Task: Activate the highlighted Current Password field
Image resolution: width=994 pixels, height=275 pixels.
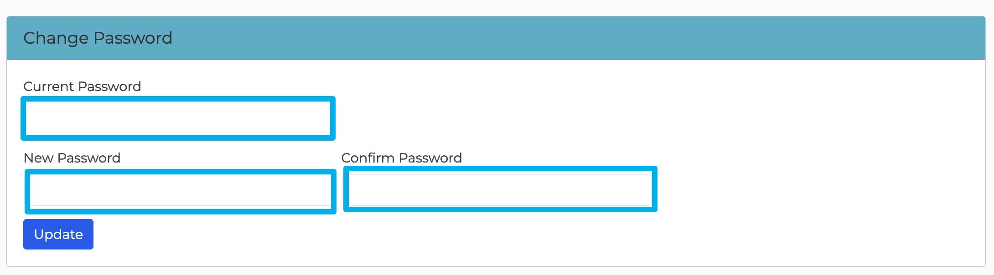Action: pos(178,119)
